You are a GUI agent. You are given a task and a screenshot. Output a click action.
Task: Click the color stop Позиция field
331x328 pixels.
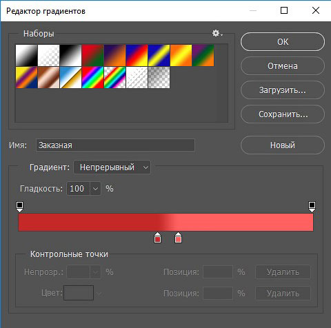(218, 294)
